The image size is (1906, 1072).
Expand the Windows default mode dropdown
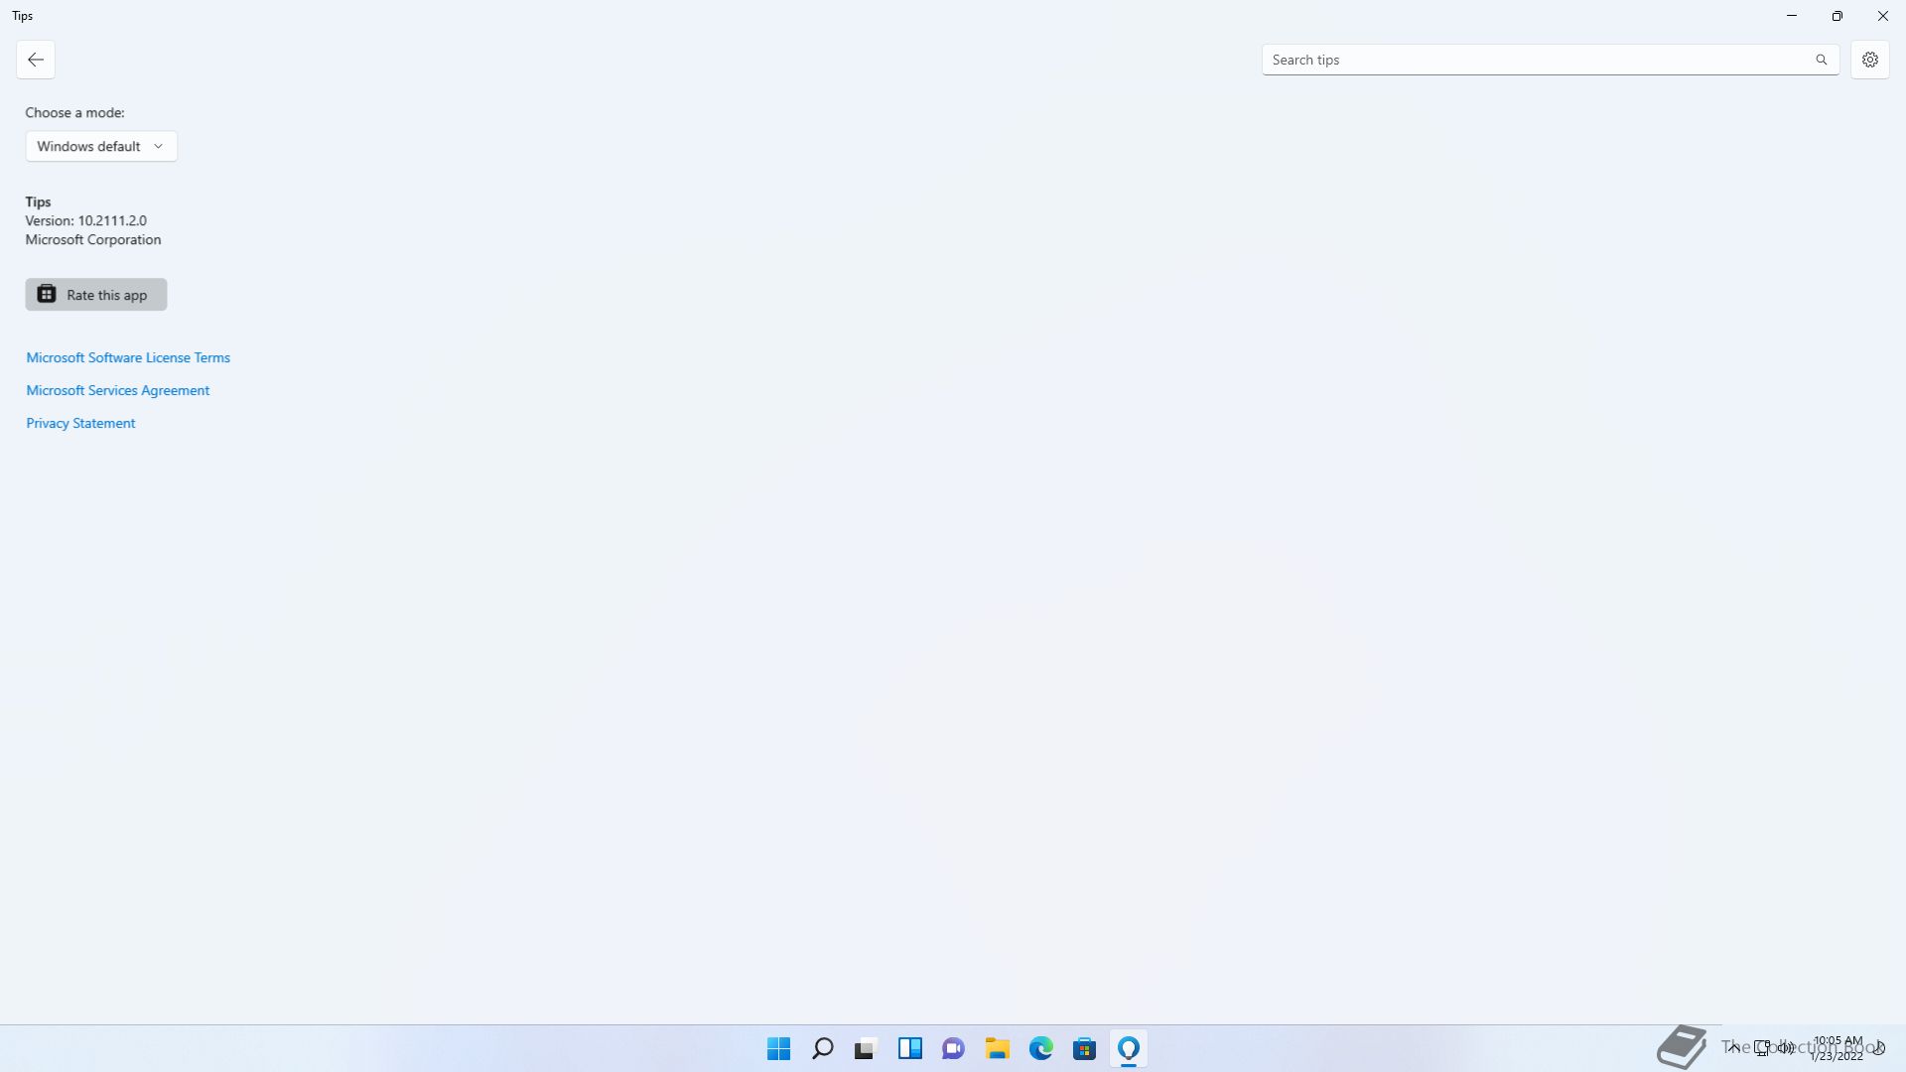[101, 146]
